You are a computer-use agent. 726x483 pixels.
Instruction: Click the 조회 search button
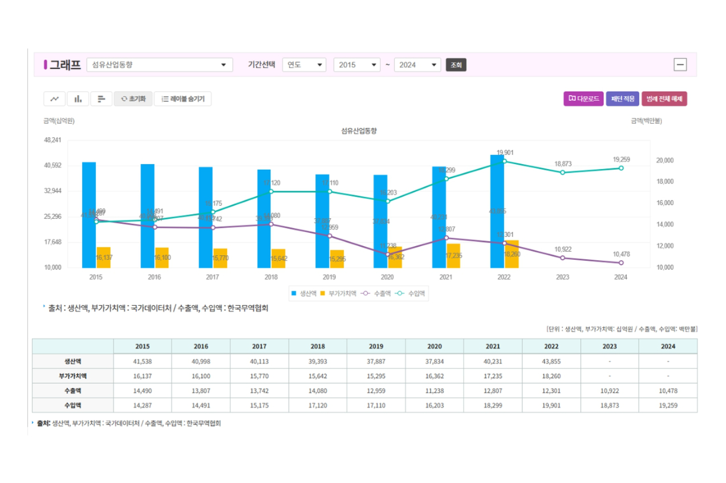[x=456, y=64]
